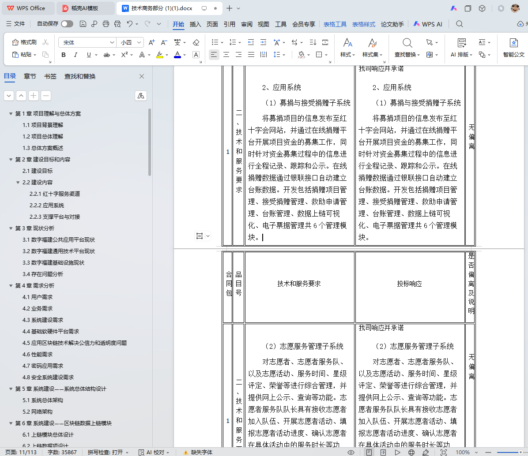Click 缺失字体 warning in status bar
The image size is (528, 456).
pyautogui.click(x=198, y=452)
